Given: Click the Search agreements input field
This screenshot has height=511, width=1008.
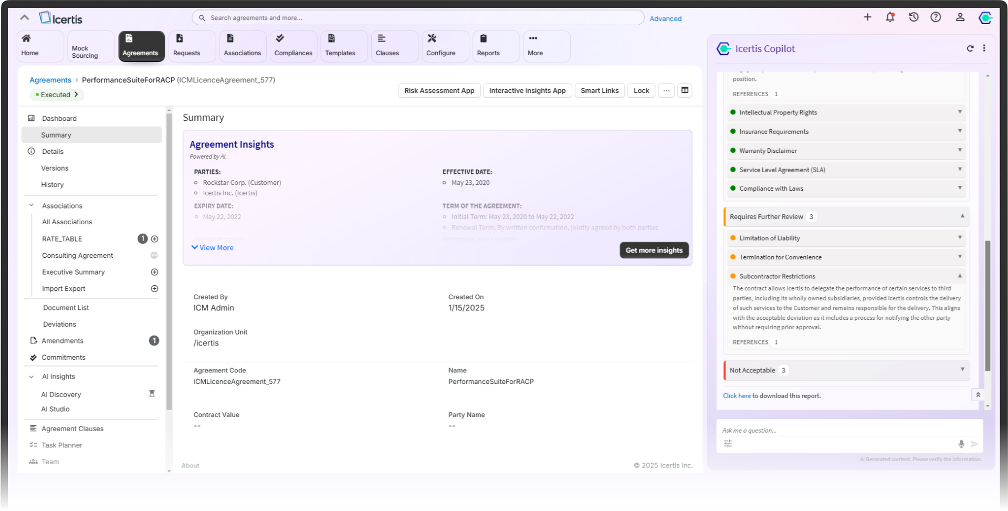Looking at the screenshot, I should [x=418, y=18].
